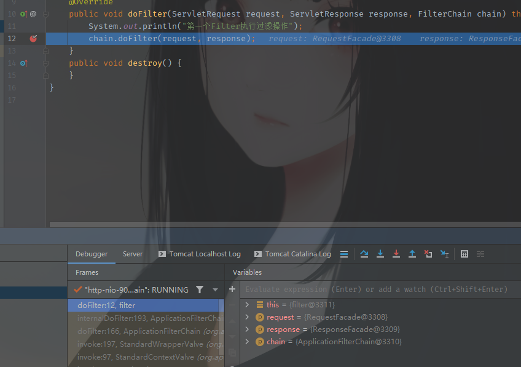Collapse the doFilter method fold on line 10
The height and width of the screenshot is (367, 521).
point(46,14)
